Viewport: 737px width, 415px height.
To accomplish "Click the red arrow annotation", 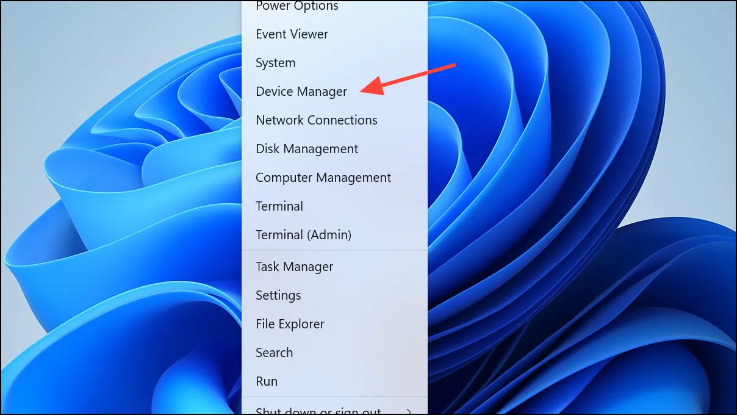I will click(408, 78).
